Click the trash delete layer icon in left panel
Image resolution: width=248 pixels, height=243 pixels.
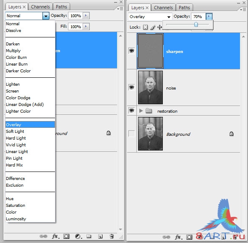tap(112, 236)
